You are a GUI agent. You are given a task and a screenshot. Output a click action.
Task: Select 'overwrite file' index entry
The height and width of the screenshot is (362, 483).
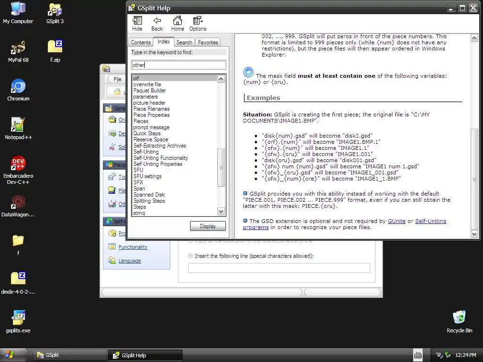tap(147, 84)
